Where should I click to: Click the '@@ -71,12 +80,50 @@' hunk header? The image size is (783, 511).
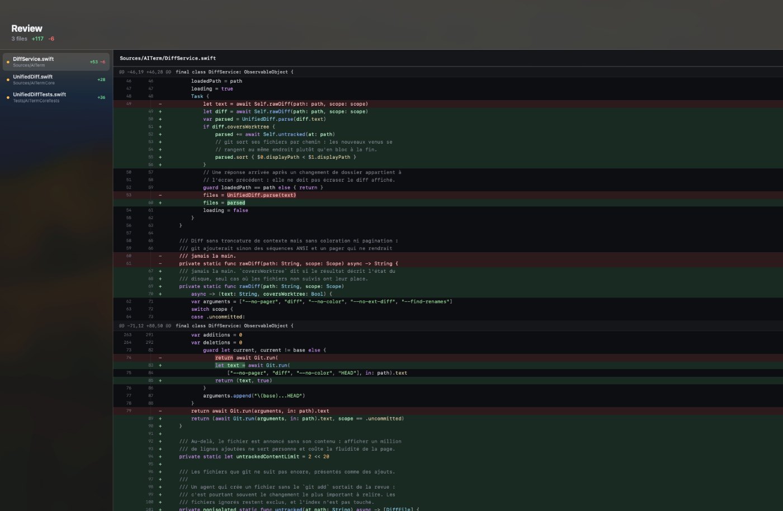tap(145, 325)
